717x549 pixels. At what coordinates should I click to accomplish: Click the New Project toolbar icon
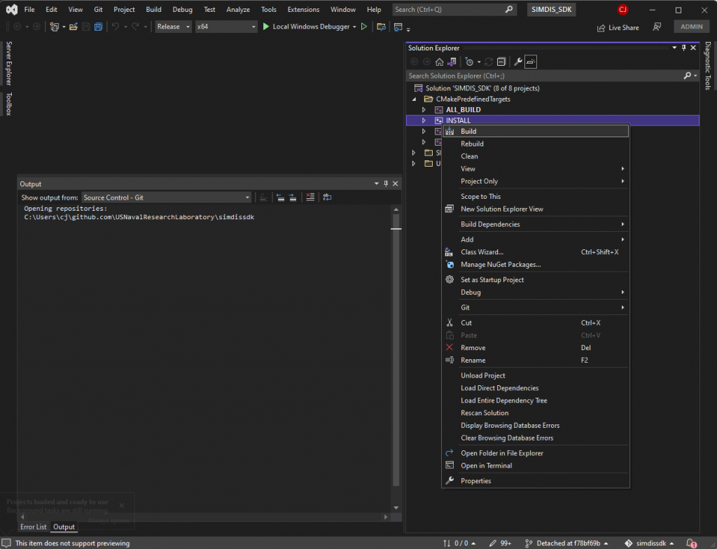pyautogui.click(x=55, y=27)
